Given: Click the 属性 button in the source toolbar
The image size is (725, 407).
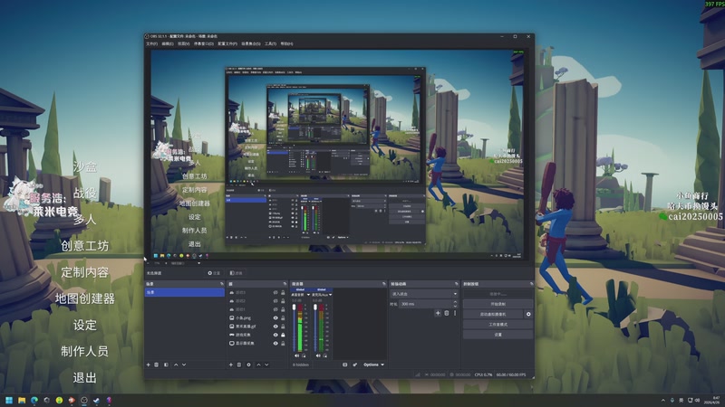Looking at the screenshot, I should (x=215, y=273).
